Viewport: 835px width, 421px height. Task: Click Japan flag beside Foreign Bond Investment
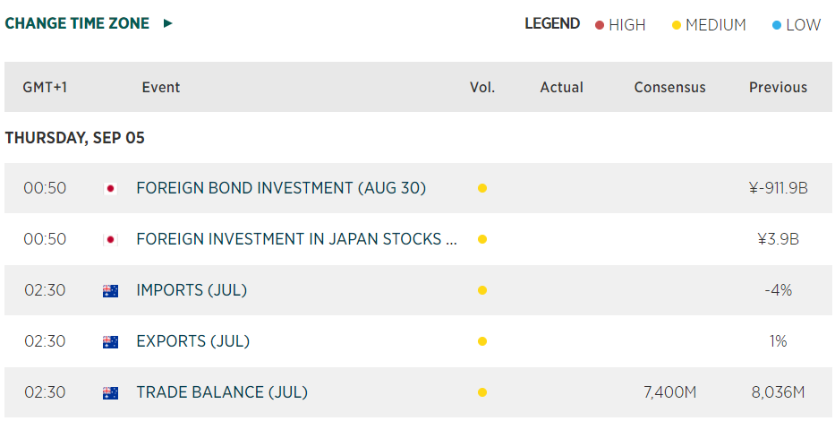point(110,188)
